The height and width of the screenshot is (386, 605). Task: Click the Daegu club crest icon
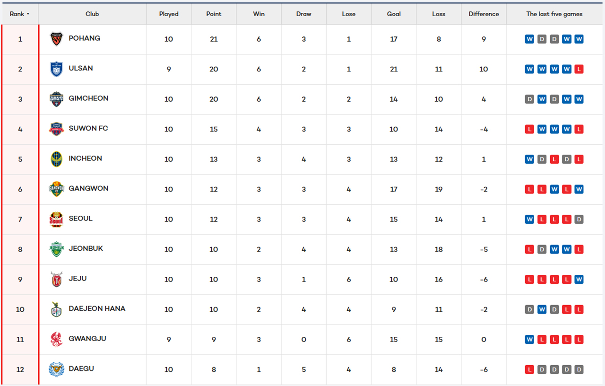(56, 369)
